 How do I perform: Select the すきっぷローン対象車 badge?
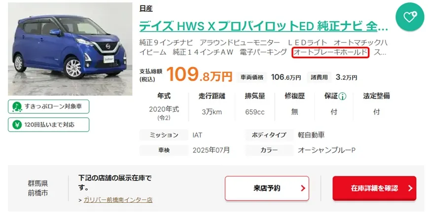coord(48,106)
